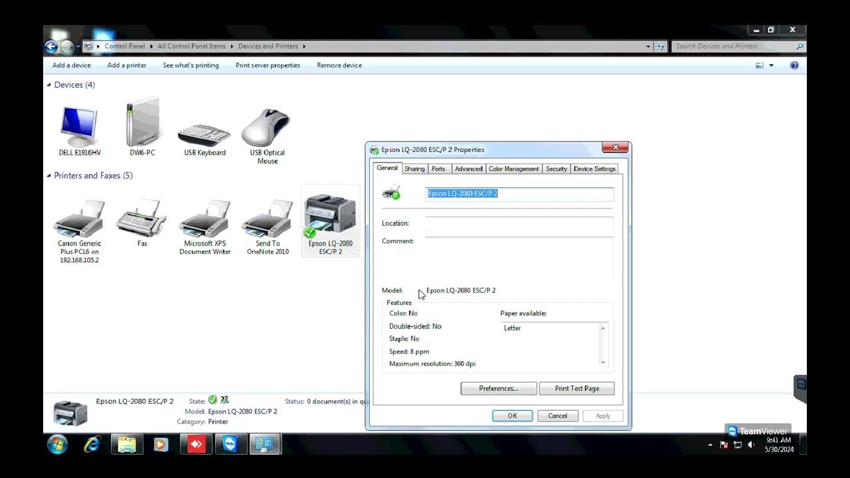Switch to the Sharing tab

pyautogui.click(x=414, y=169)
